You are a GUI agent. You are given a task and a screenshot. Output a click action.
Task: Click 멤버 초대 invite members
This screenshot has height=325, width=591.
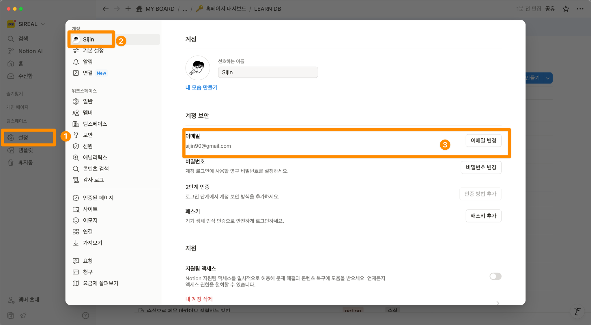click(24, 300)
